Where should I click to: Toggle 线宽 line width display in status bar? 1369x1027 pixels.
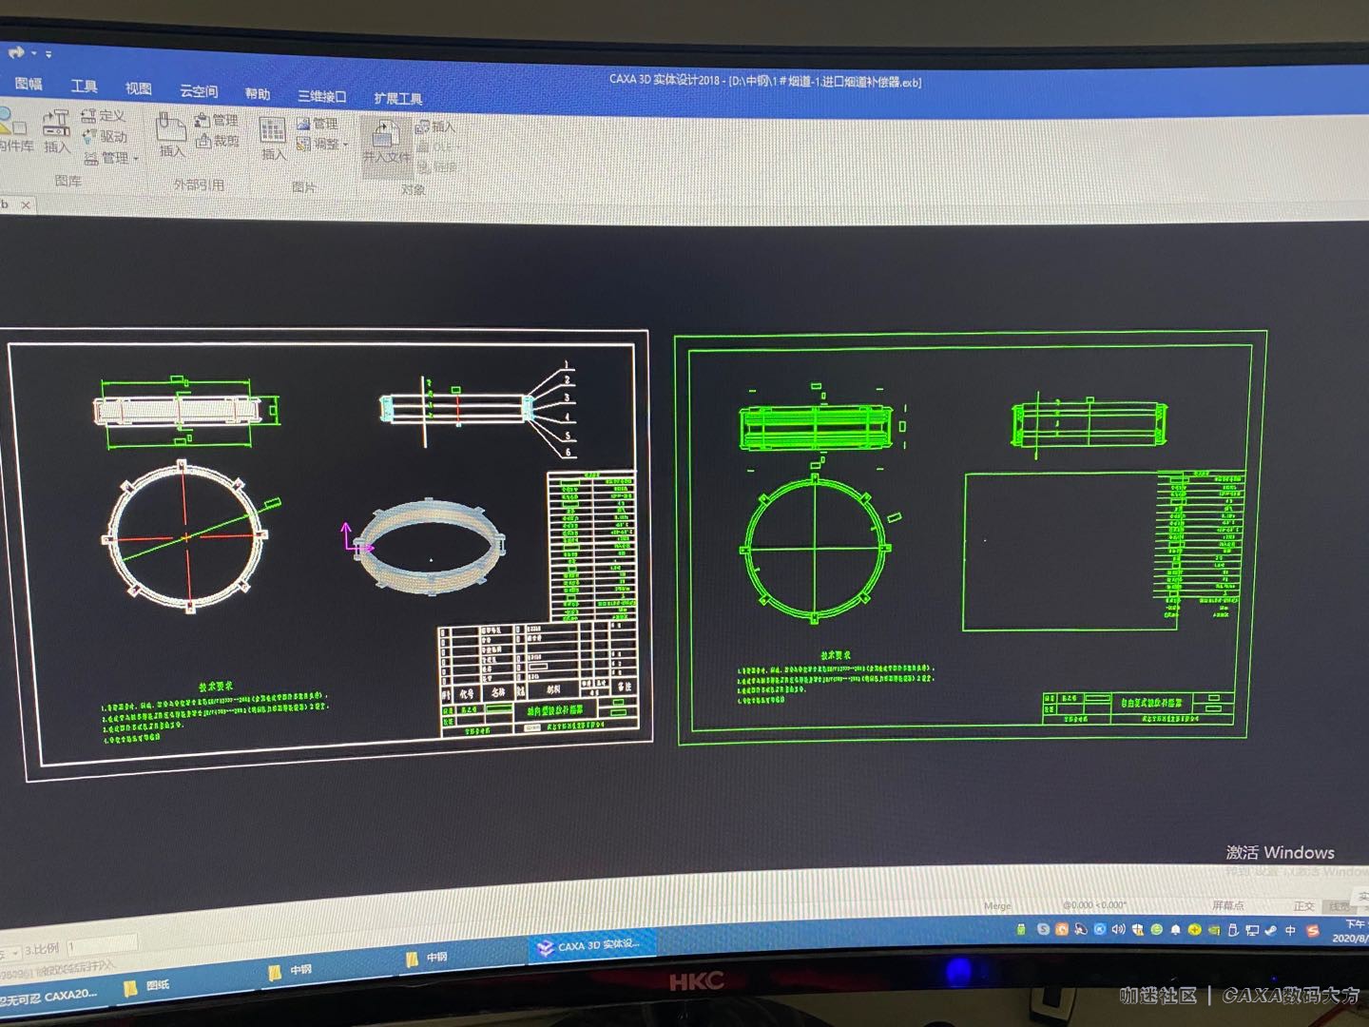(1339, 906)
